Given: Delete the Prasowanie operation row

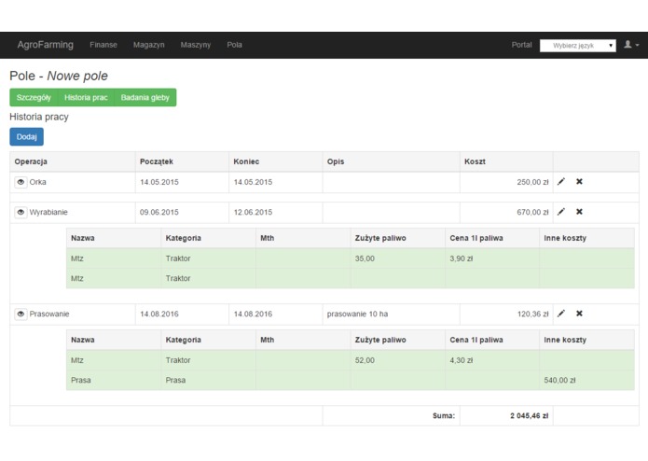Looking at the screenshot, I should [x=579, y=314].
